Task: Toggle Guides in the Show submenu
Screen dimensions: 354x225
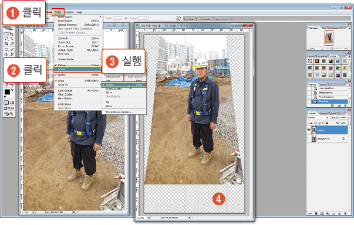Action: [x=124, y=85]
